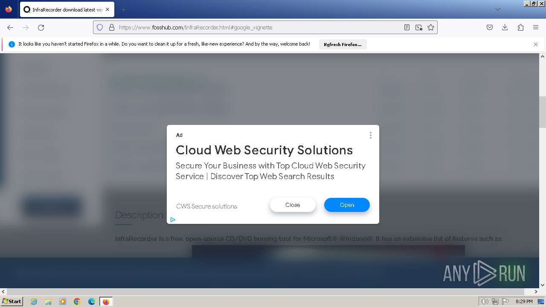Open a new tab with plus button
The height and width of the screenshot is (307, 546).
coord(123,9)
